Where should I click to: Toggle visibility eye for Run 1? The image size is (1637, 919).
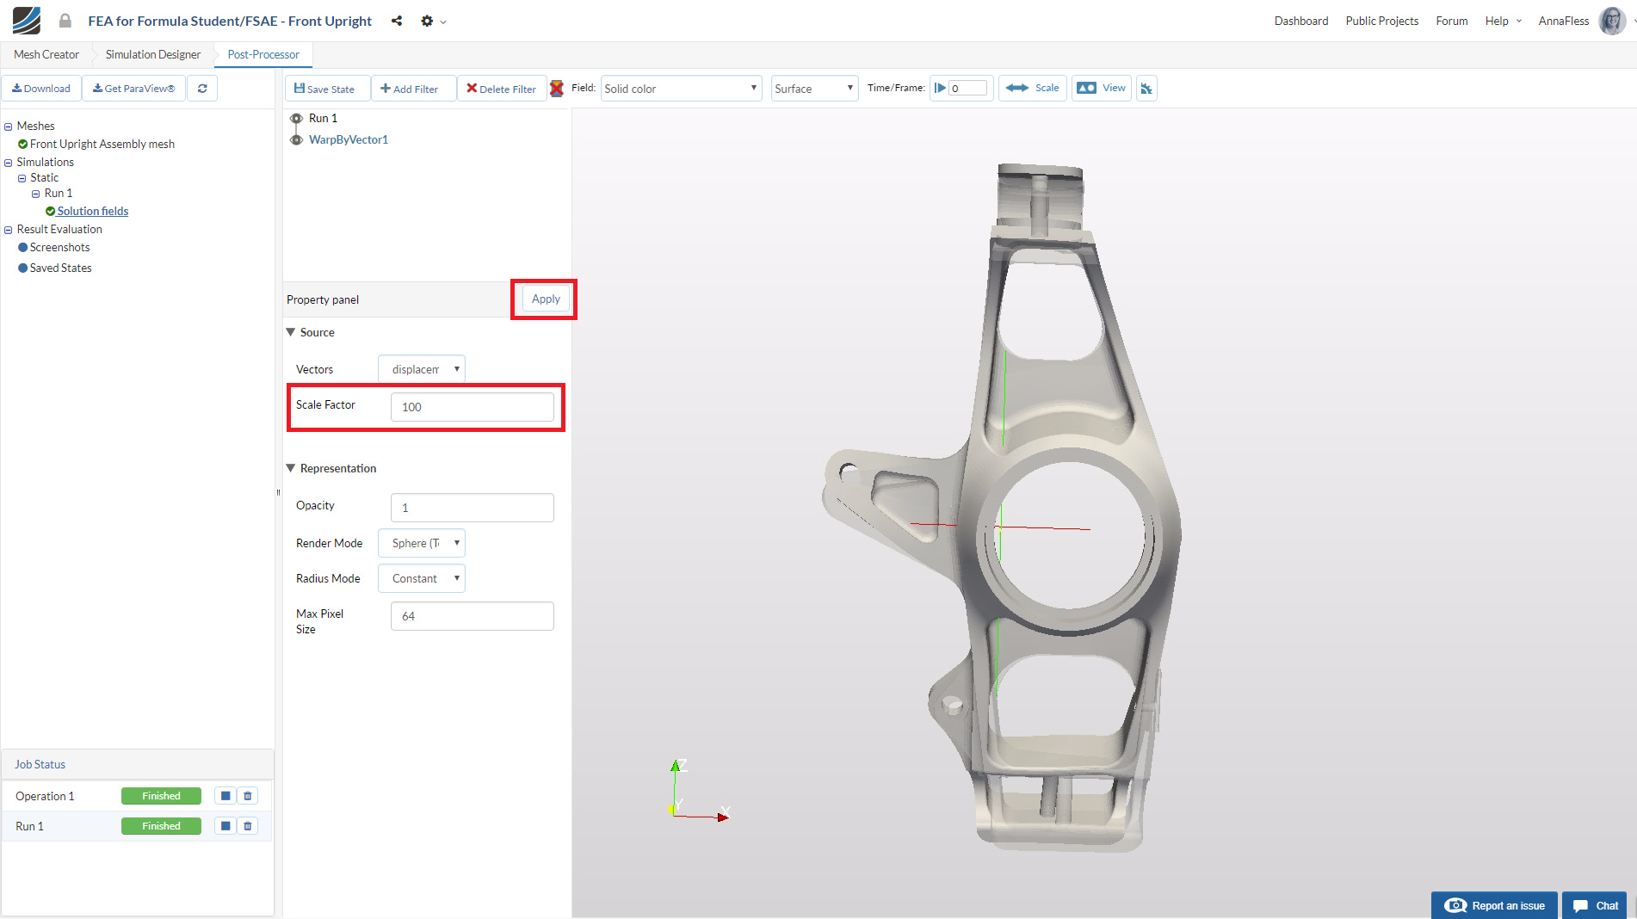(296, 119)
